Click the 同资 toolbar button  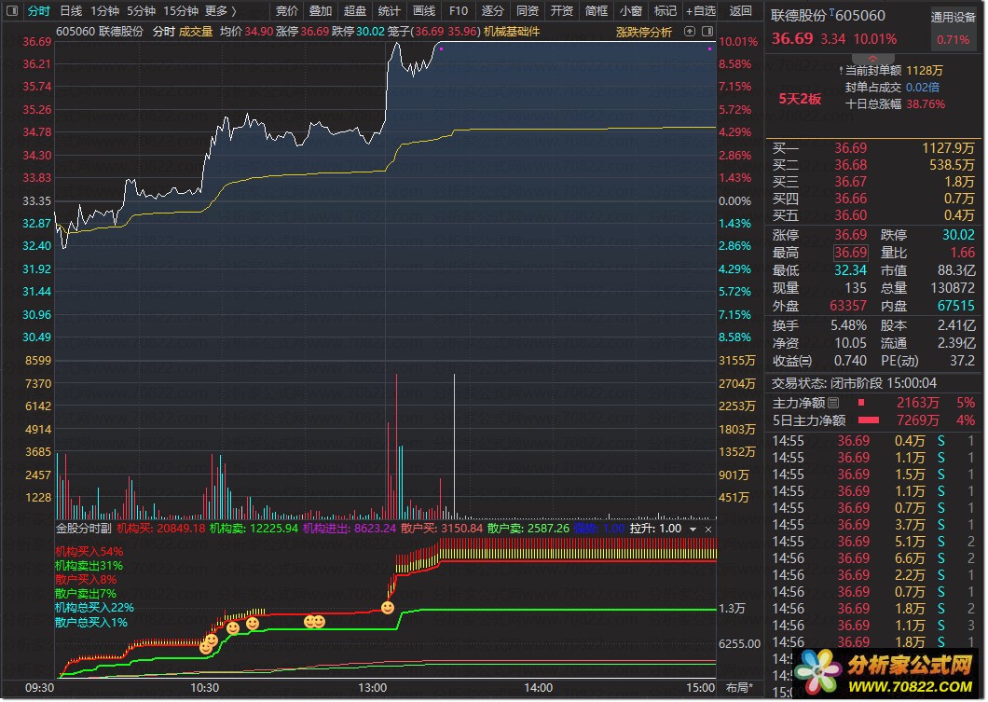[x=527, y=10]
